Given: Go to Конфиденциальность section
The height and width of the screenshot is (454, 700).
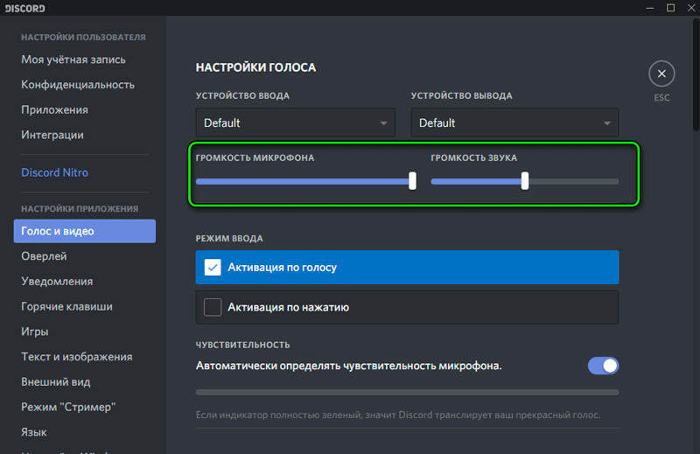Looking at the screenshot, I should (78, 85).
